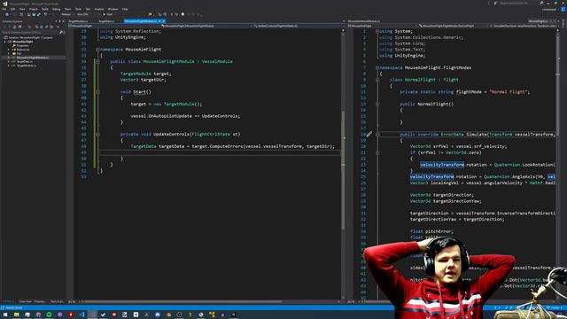The height and width of the screenshot is (319, 567).
Task: Switch to the TargetData.cs tab
Action: [x=106, y=21]
